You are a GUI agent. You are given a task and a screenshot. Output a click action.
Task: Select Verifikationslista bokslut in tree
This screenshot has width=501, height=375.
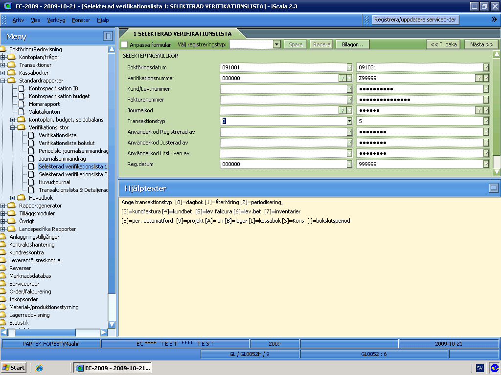click(x=67, y=143)
